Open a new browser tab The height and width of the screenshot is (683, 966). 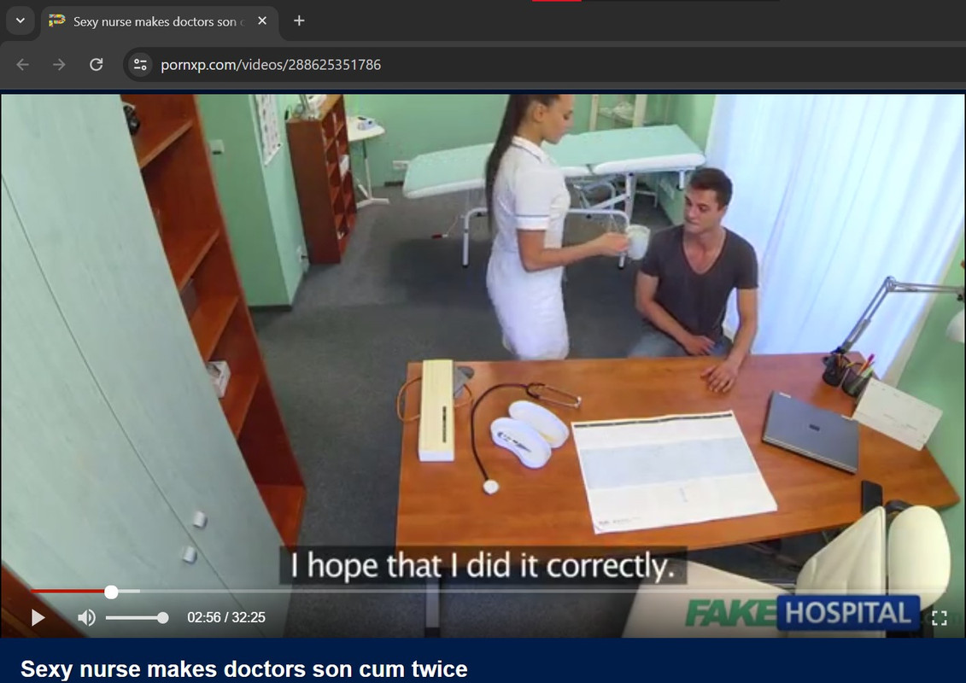coord(299,20)
